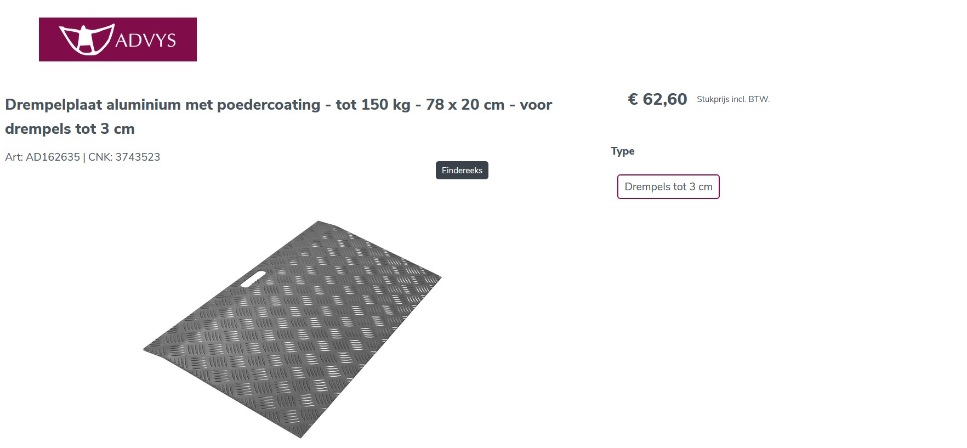Click the word "Drempelplaat" in the title
Screen dimensions: 967x448
53,105
